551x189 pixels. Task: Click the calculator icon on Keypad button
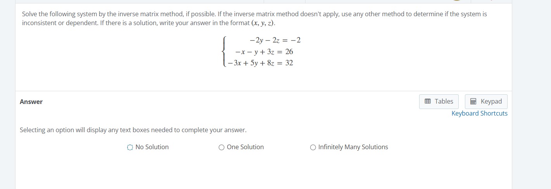coord(473,101)
